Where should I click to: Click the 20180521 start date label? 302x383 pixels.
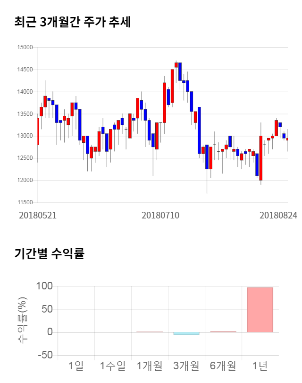(38, 215)
